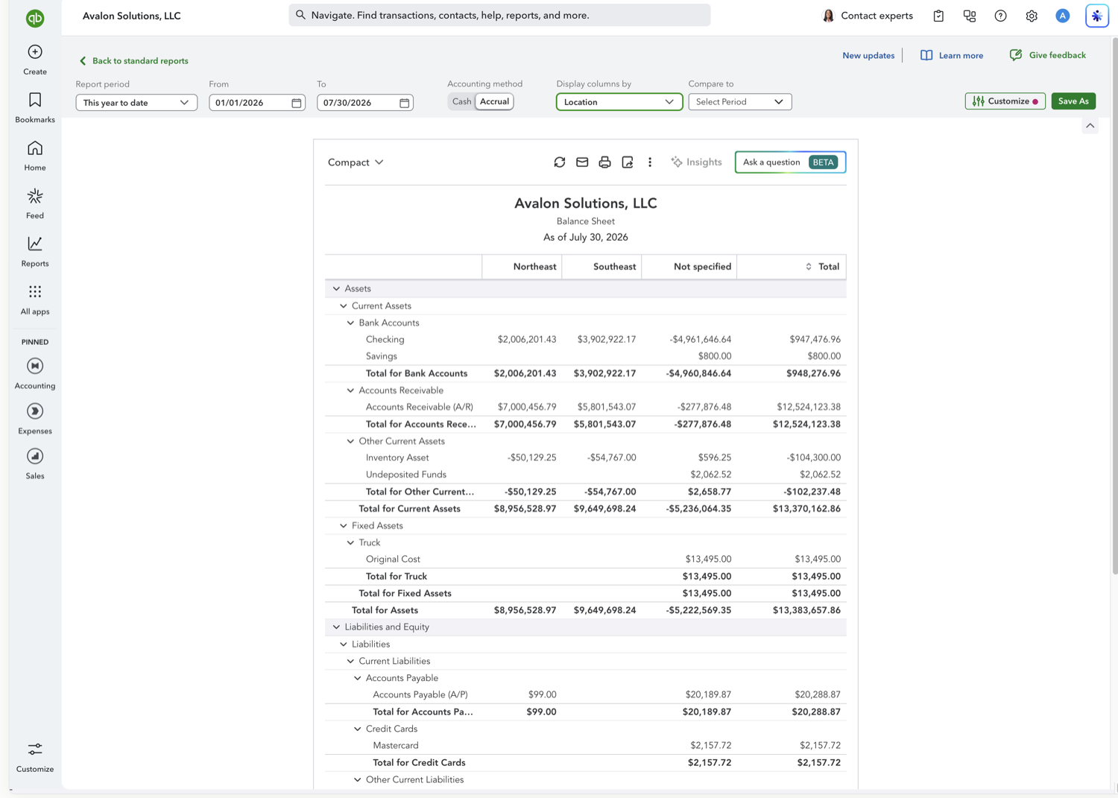The image size is (1118, 798).
Task: Open the AI assistant sparkle icon
Action: (x=1097, y=16)
